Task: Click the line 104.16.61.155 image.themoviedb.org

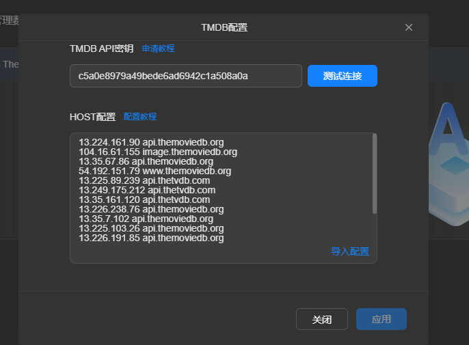Action: [158, 152]
